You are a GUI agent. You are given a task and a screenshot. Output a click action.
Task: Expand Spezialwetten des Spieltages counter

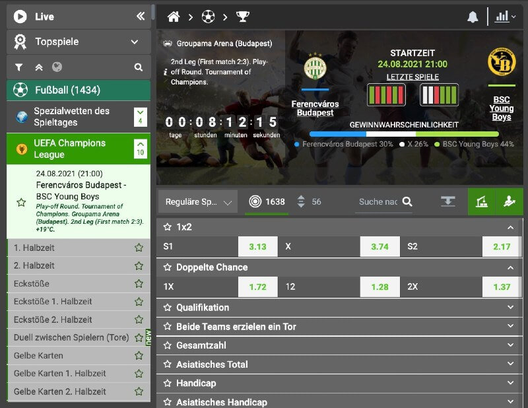[x=141, y=117]
